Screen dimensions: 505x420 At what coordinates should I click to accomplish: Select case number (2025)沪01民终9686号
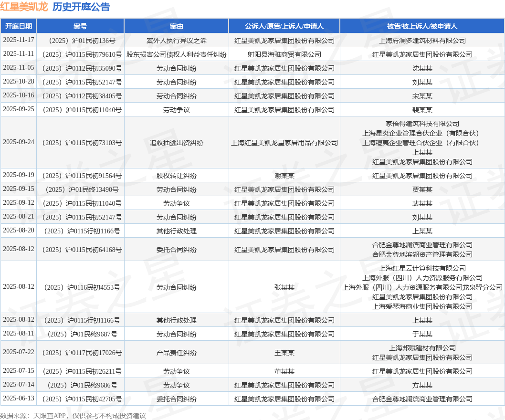[80, 385]
